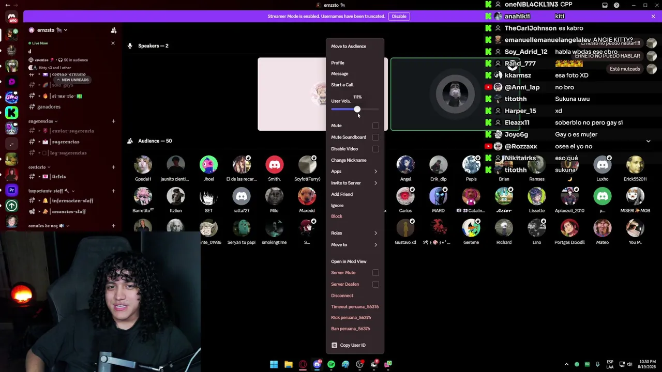Click the microphone icon in system tray
Image resolution: width=662 pixels, height=372 pixels.
point(597,364)
